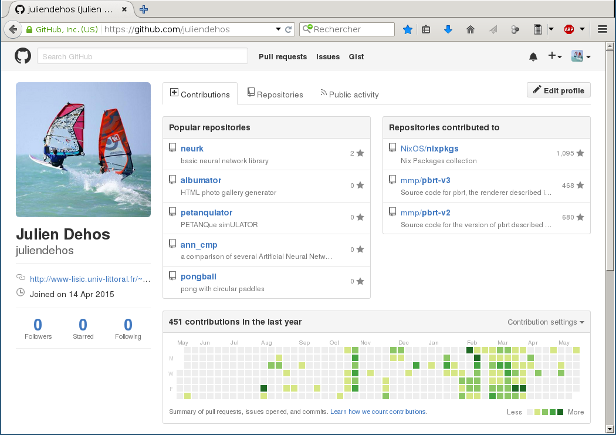Open Learn how we count contributions

click(378, 412)
